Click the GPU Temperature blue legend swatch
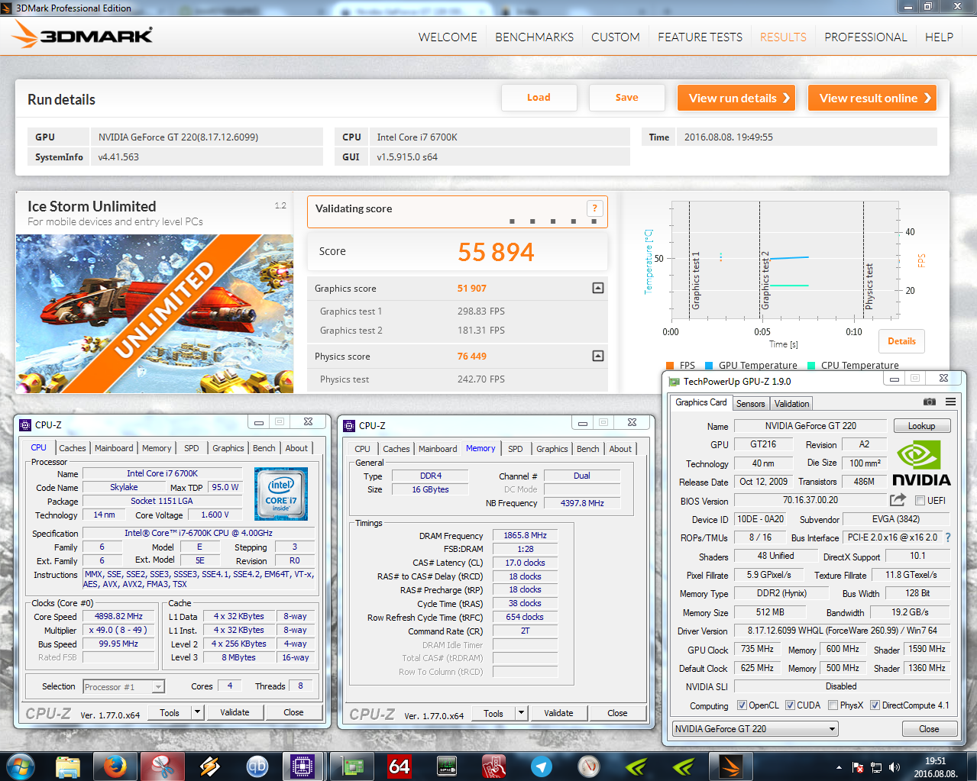The image size is (977, 781). 709,366
